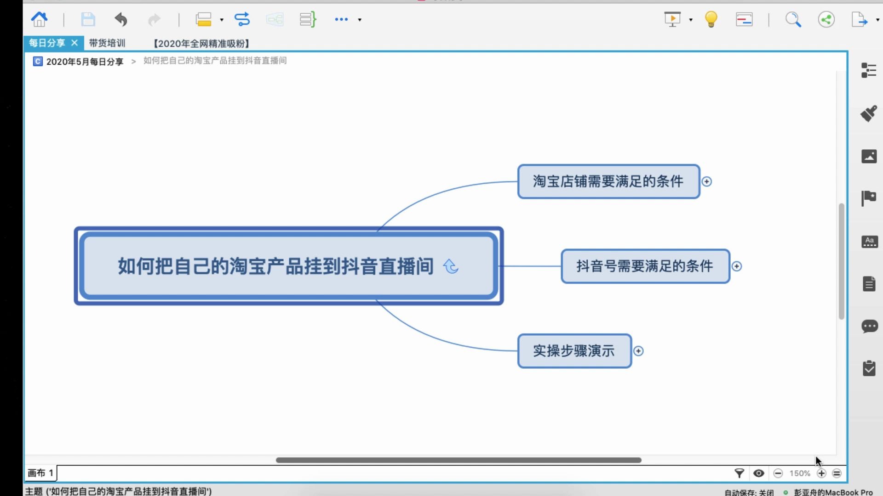Switch to the 带货培训 tab
The height and width of the screenshot is (496, 883).
pos(107,43)
